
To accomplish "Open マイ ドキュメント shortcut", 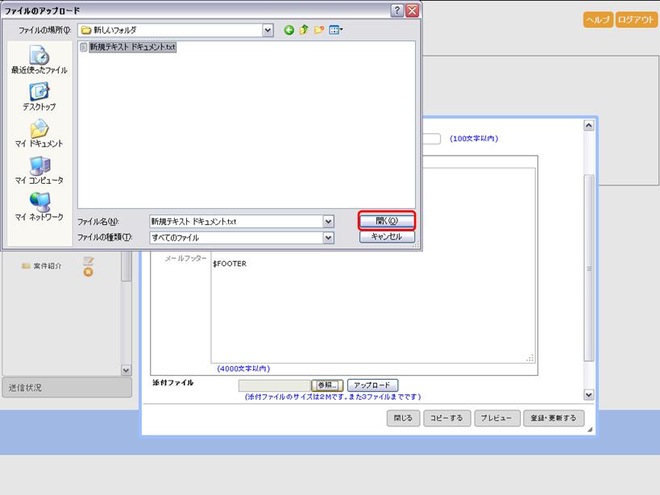I will [x=39, y=135].
